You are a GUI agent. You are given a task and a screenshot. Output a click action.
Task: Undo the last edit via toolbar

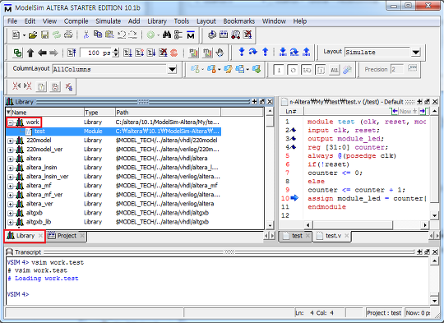122,35
